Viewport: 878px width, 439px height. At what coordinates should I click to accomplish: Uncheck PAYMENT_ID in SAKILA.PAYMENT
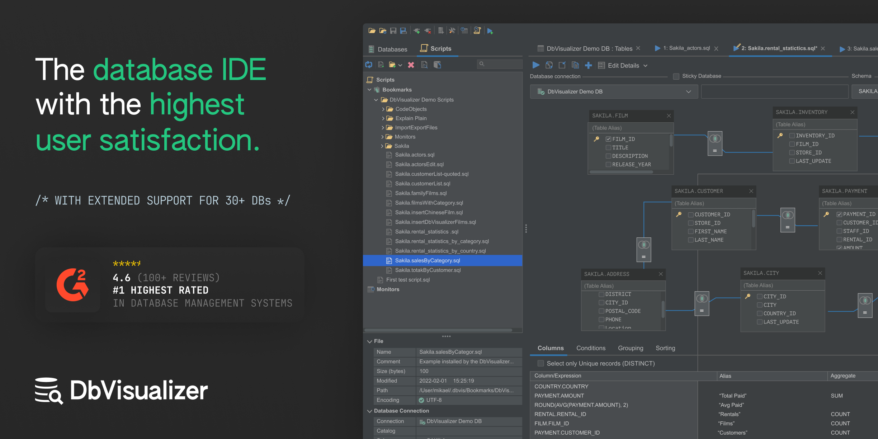coord(839,214)
